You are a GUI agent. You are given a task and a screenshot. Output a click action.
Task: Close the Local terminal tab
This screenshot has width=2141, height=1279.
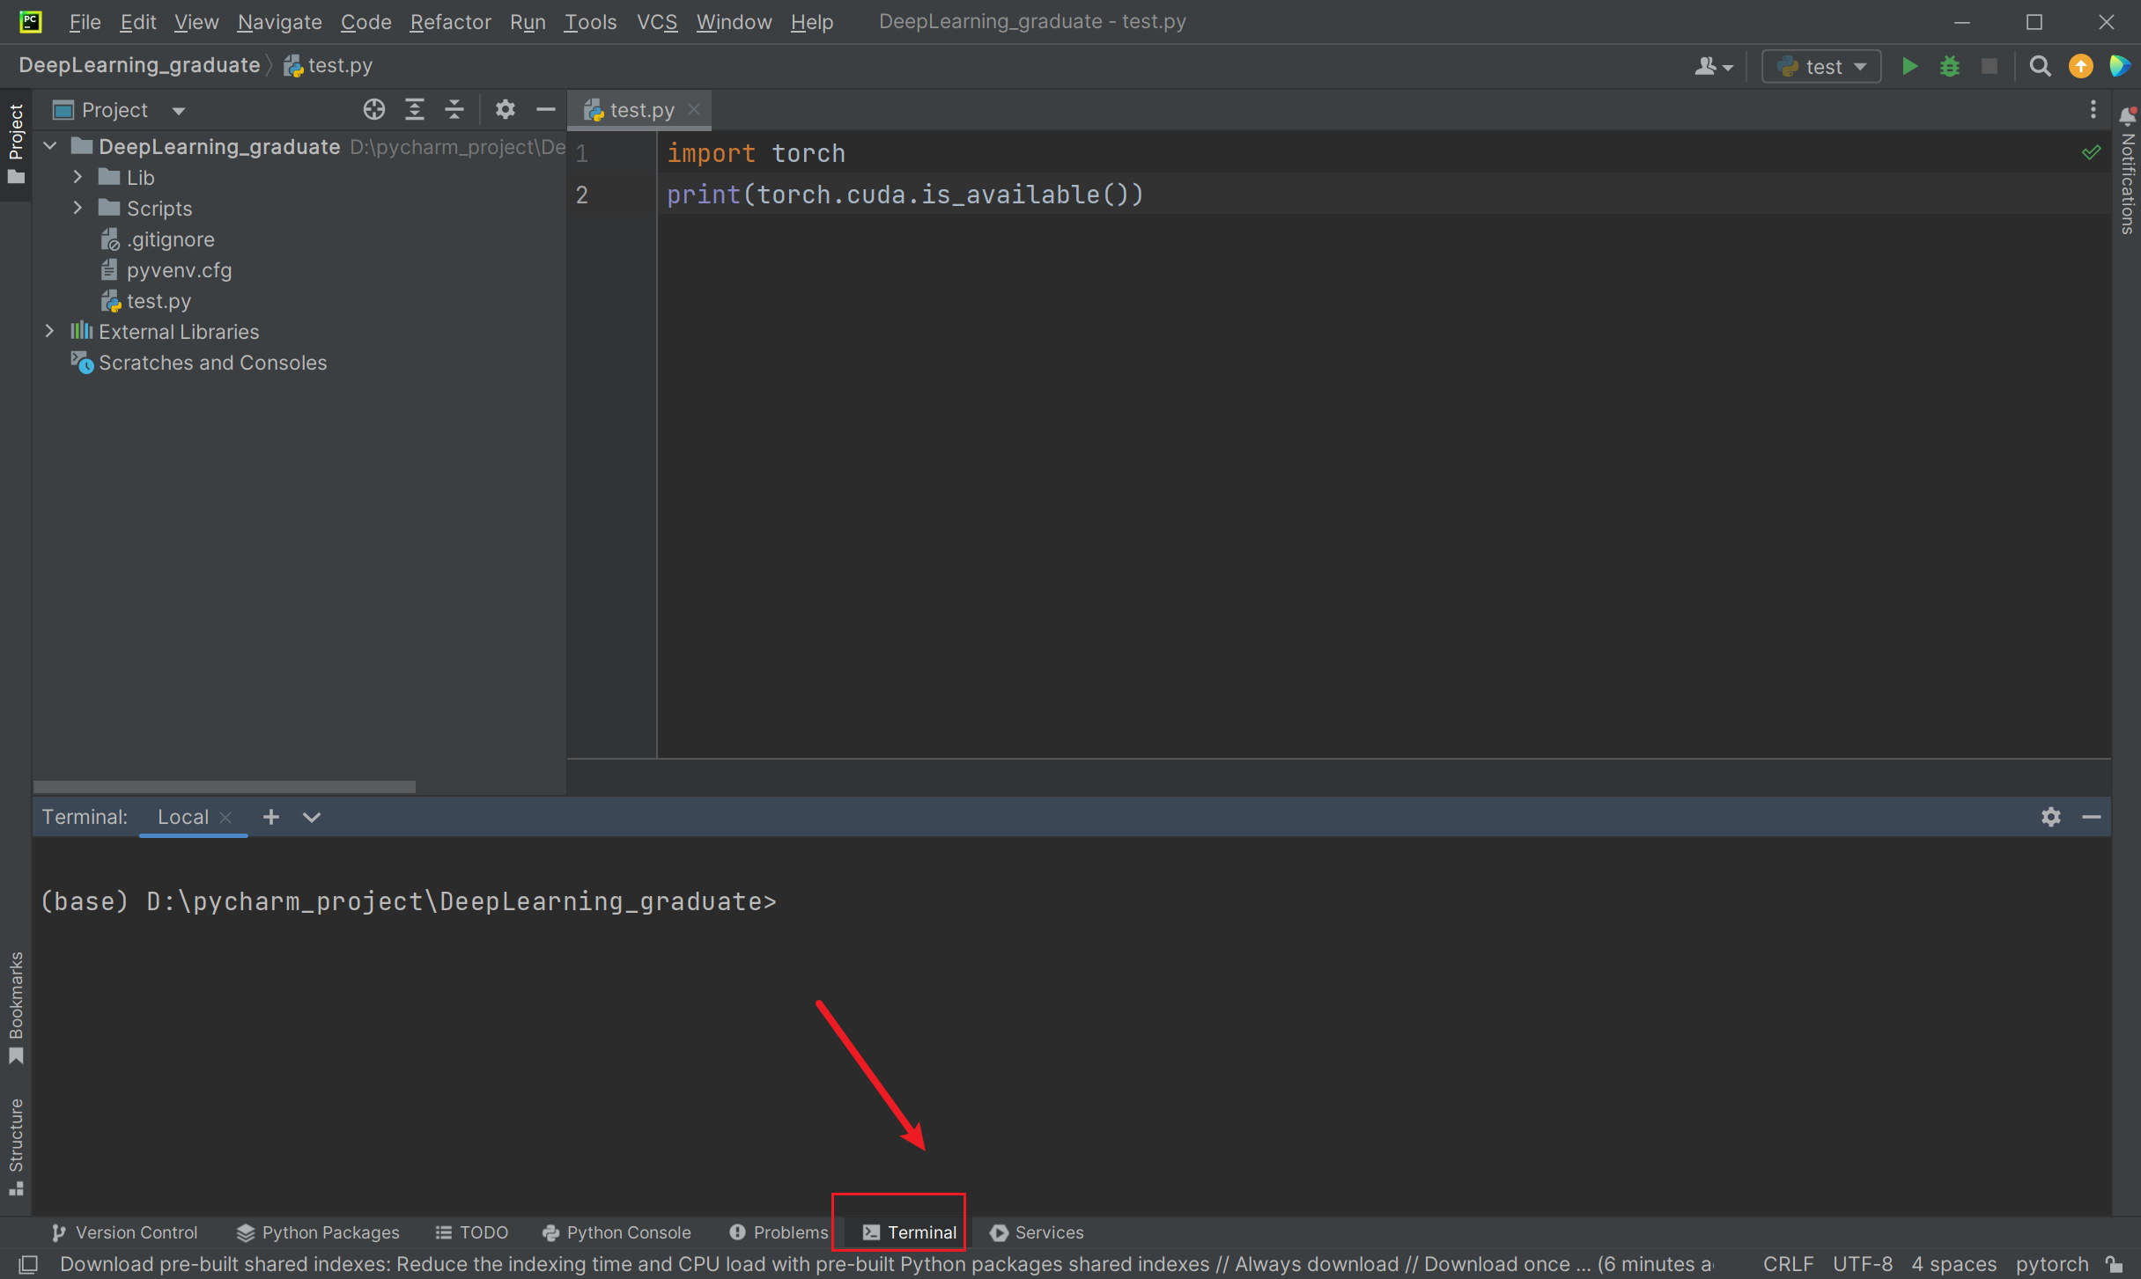(225, 818)
